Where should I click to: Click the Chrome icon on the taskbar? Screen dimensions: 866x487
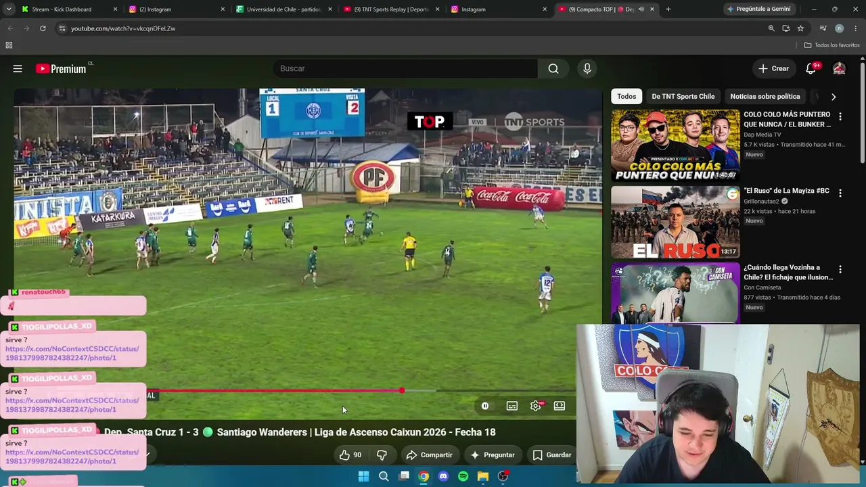tap(424, 476)
